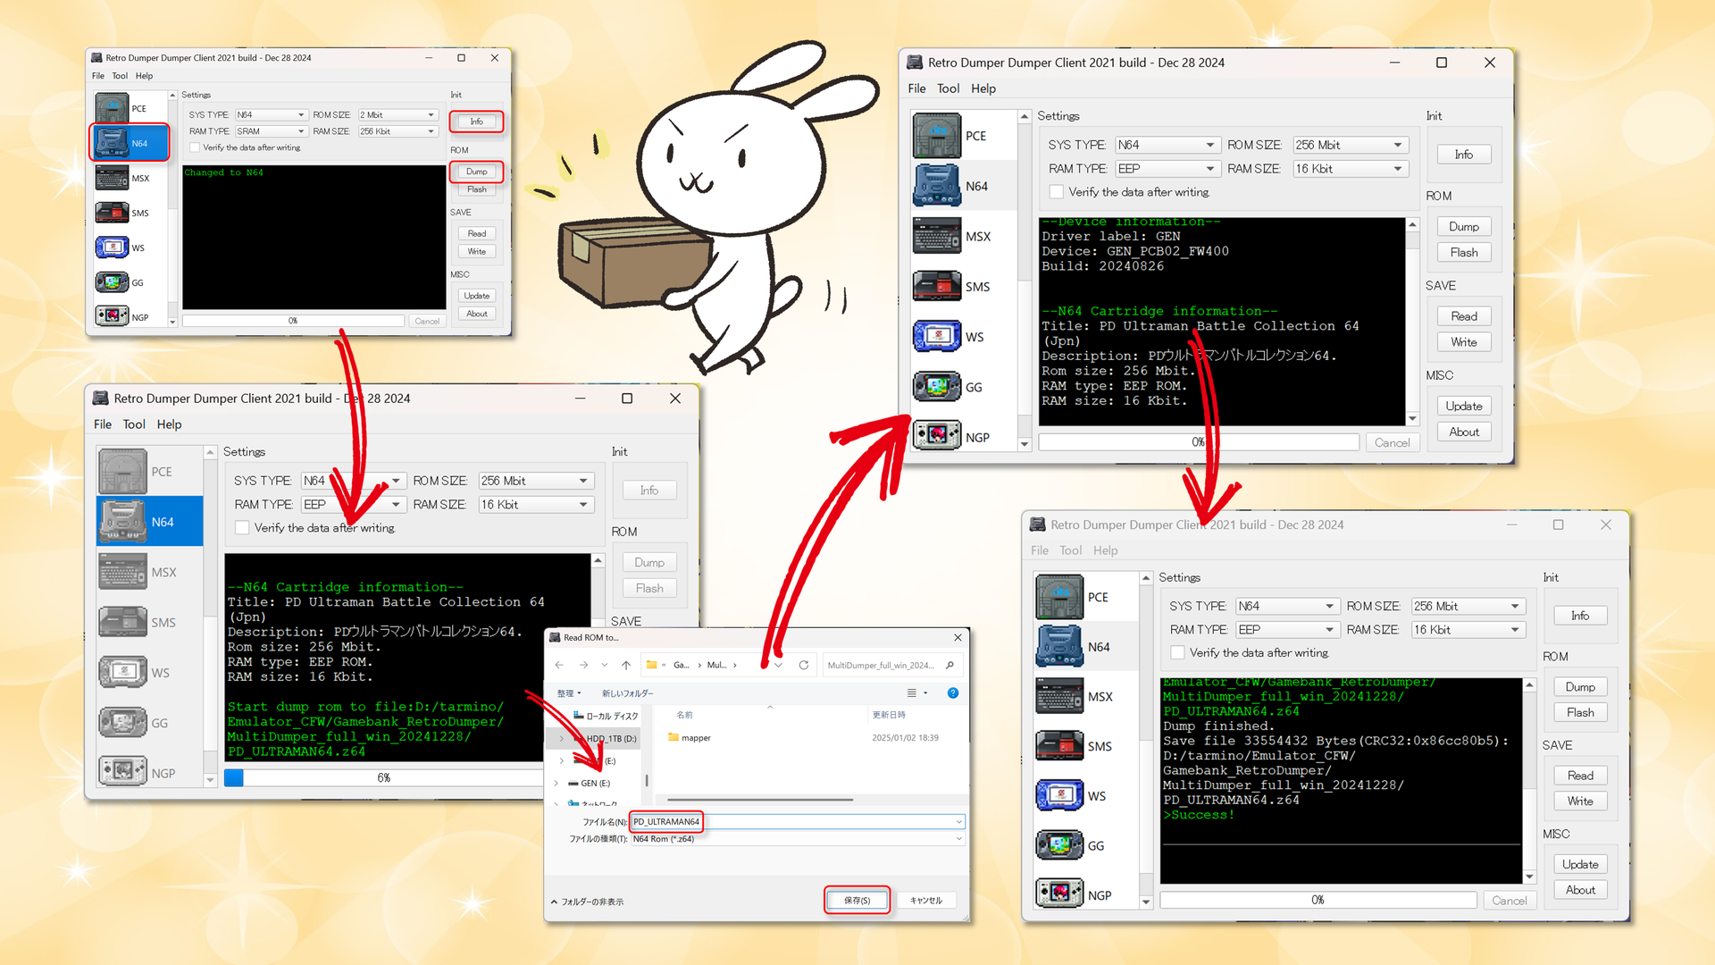Screen dimensions: 1715x965
Task: Click file name field containing PD_ULTRAMAN64
Action: coord(798,822)
